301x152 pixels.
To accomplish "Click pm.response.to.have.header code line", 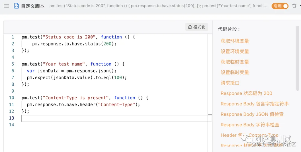I will pos(84,105).
